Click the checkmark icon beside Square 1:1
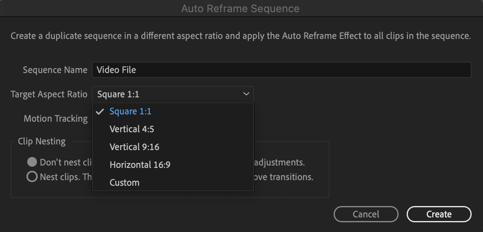Image resolution: width=483 pixels, height=232 pixels. (100, 112)
